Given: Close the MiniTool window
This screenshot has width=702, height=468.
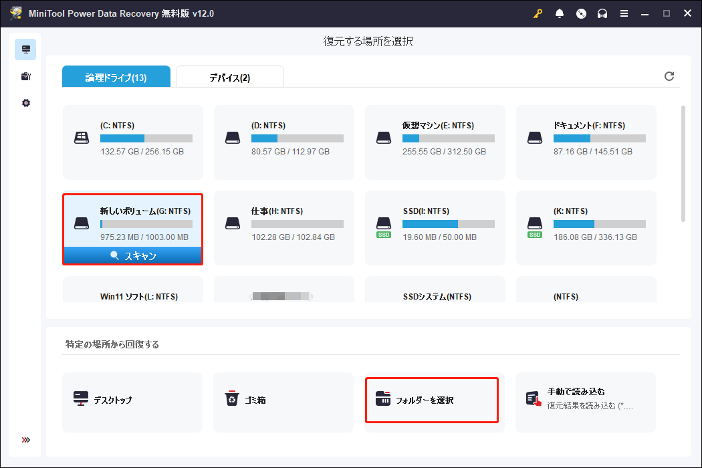Looking at the screenshot, I should pos(688,13).
